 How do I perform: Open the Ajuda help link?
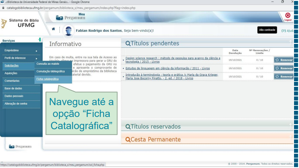pyautogui.click(x=288, y=31)
